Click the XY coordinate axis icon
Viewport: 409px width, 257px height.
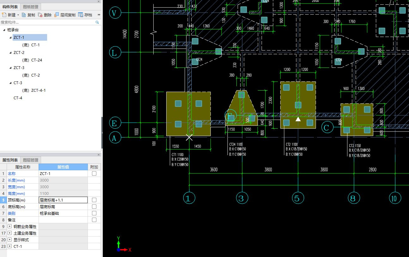click(x=124, y=244)
